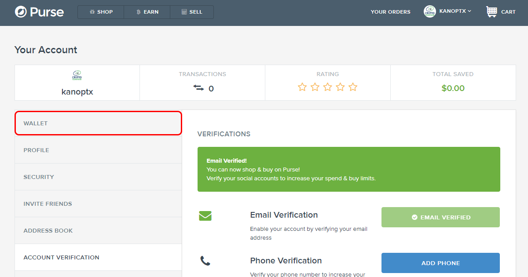
Task: Click the Phone Verification heading
Action: pyautogui.click(x=286, y=261)
